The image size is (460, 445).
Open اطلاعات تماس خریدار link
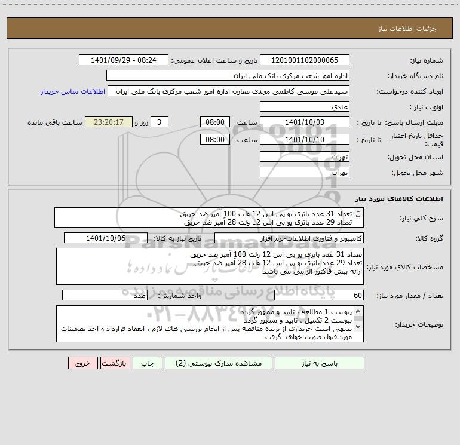point(73,91)
